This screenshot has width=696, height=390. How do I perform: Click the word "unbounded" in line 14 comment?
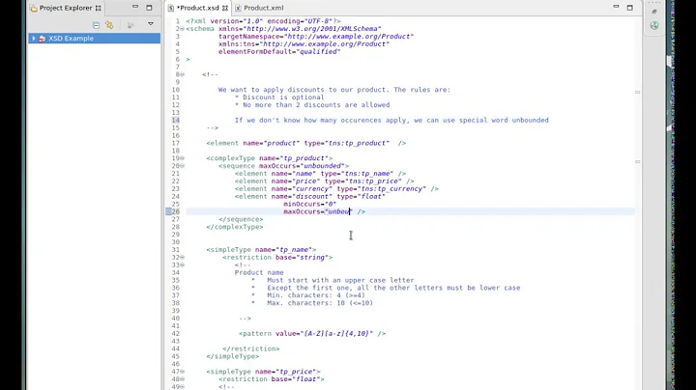tap(530, 120)
